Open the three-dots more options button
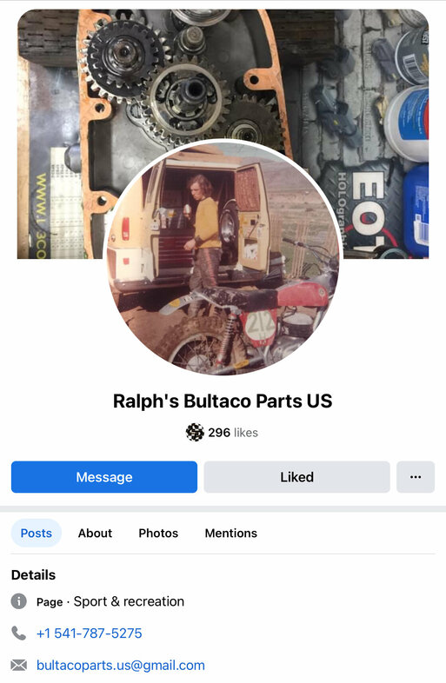Viewport: 446px width, 683px height. [416, 477]
